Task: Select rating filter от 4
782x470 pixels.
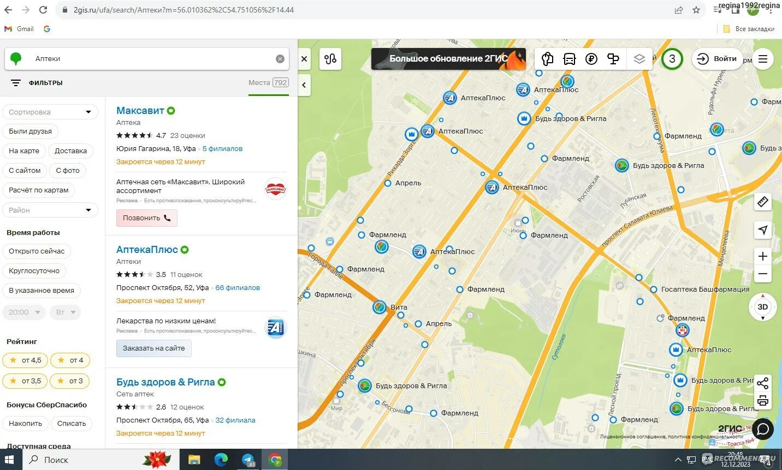Action: pyautogui.click(x=70, y=360)
